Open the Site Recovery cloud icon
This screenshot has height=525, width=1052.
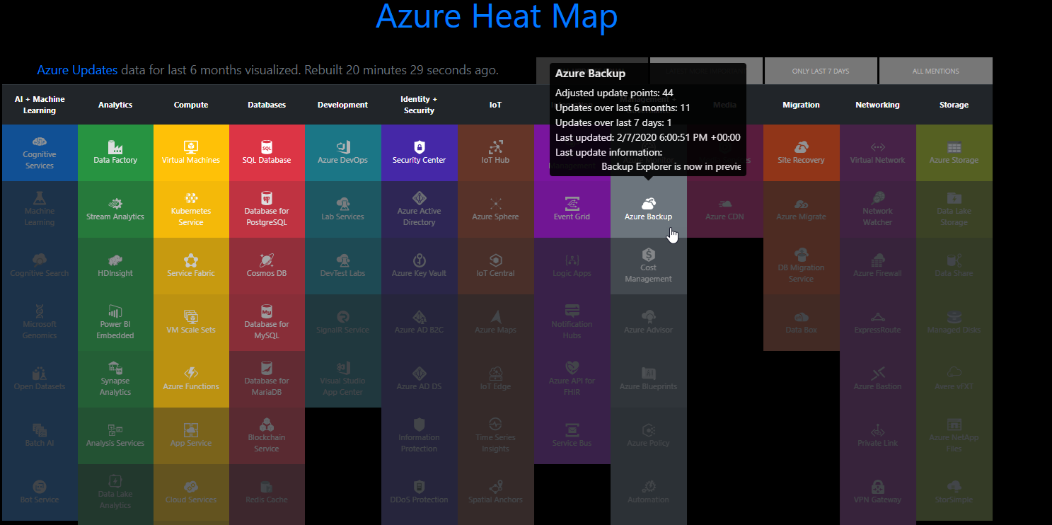click(801, 146)
